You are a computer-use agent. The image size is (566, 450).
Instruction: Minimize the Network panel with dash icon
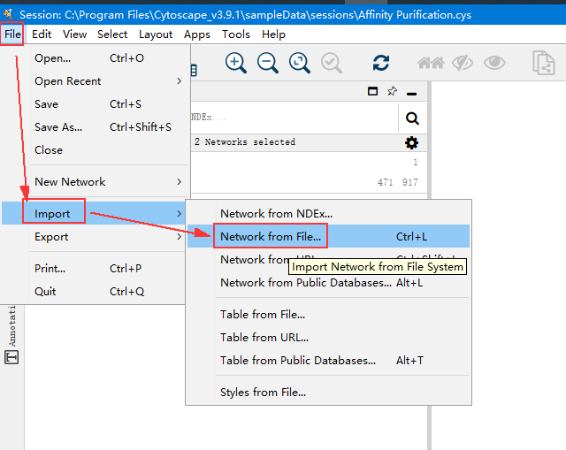point(411,93)
